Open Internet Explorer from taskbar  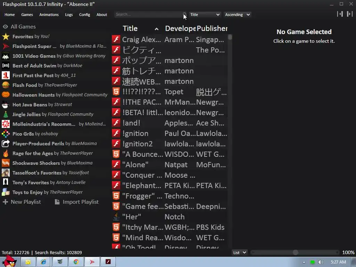(x=44, y=262)
